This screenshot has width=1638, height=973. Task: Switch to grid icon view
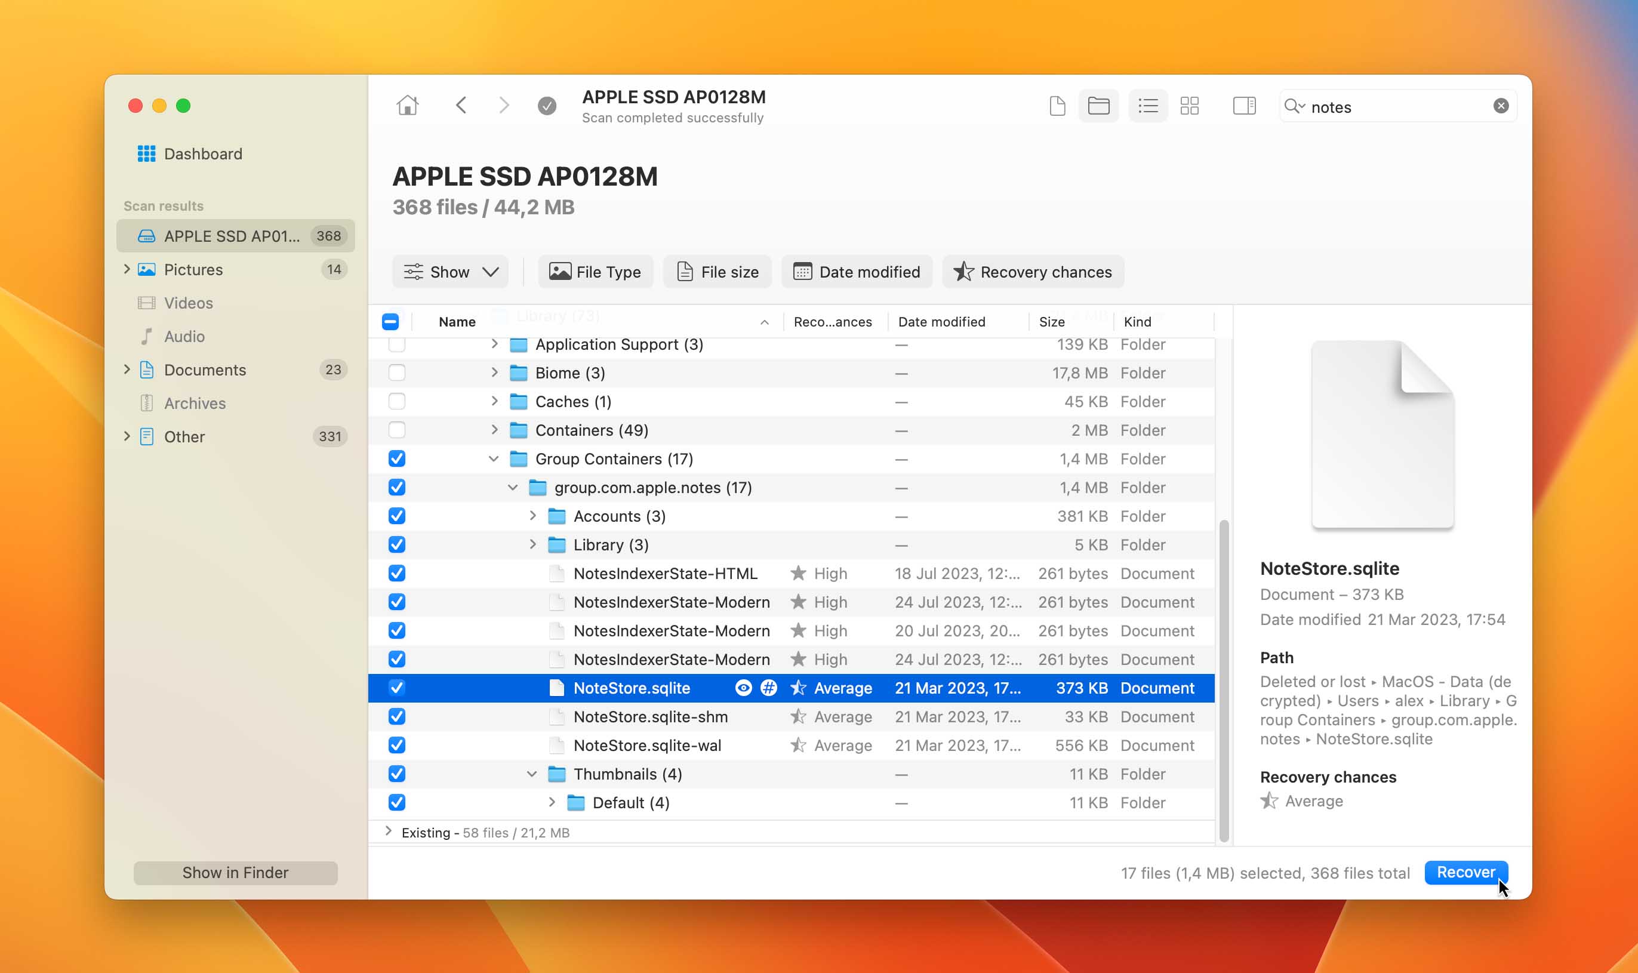[1189, 106]
